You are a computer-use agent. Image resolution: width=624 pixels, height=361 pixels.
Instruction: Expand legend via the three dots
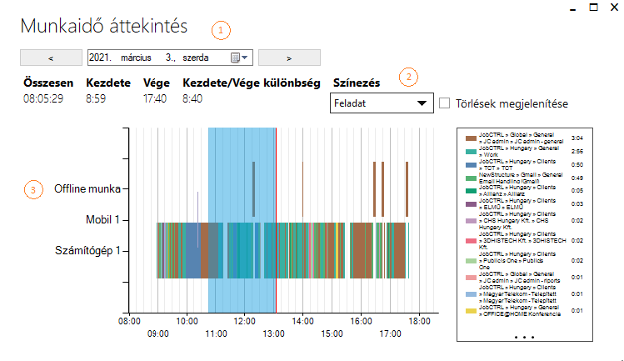click(524, 336)
